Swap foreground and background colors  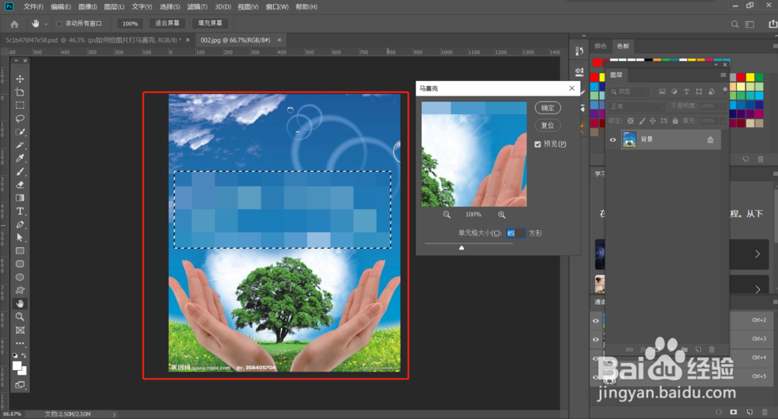coord(24,355)
